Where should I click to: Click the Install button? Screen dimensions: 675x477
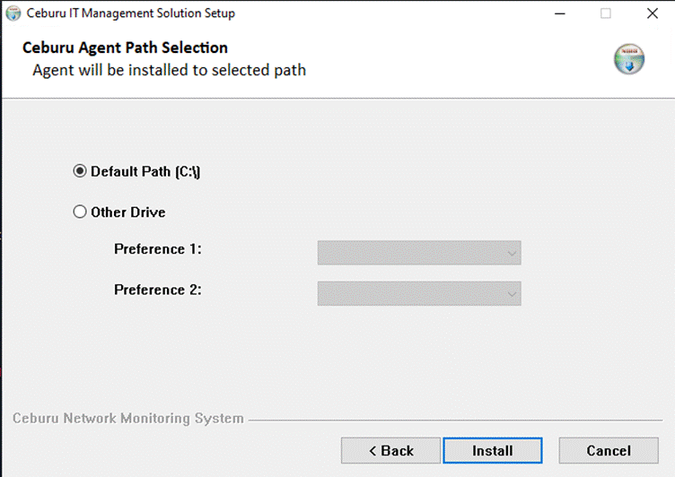493,450
